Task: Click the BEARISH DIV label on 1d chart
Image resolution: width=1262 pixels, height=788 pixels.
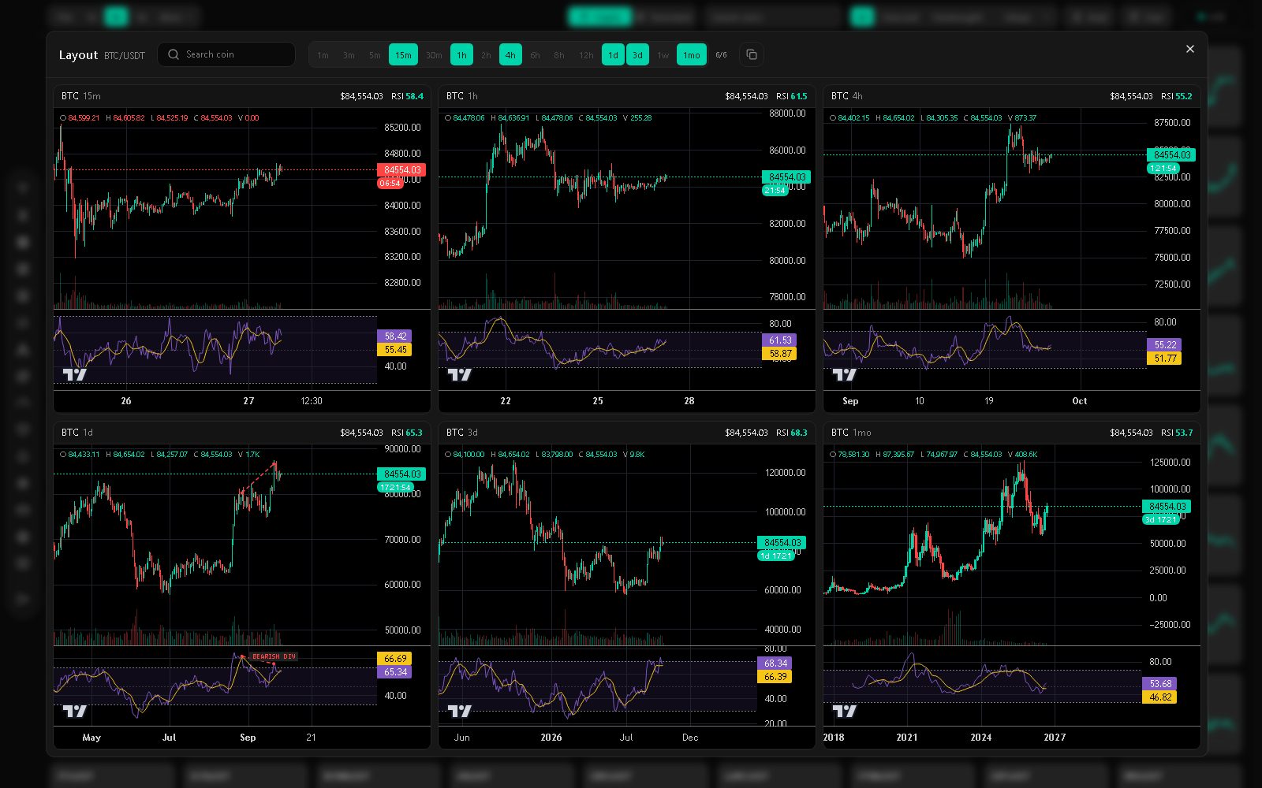Action: (x=274, y=656)
